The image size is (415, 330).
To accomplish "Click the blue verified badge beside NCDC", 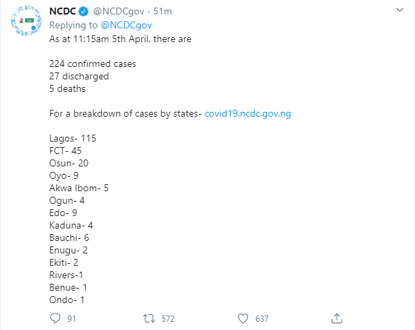I will coord(84,12).
